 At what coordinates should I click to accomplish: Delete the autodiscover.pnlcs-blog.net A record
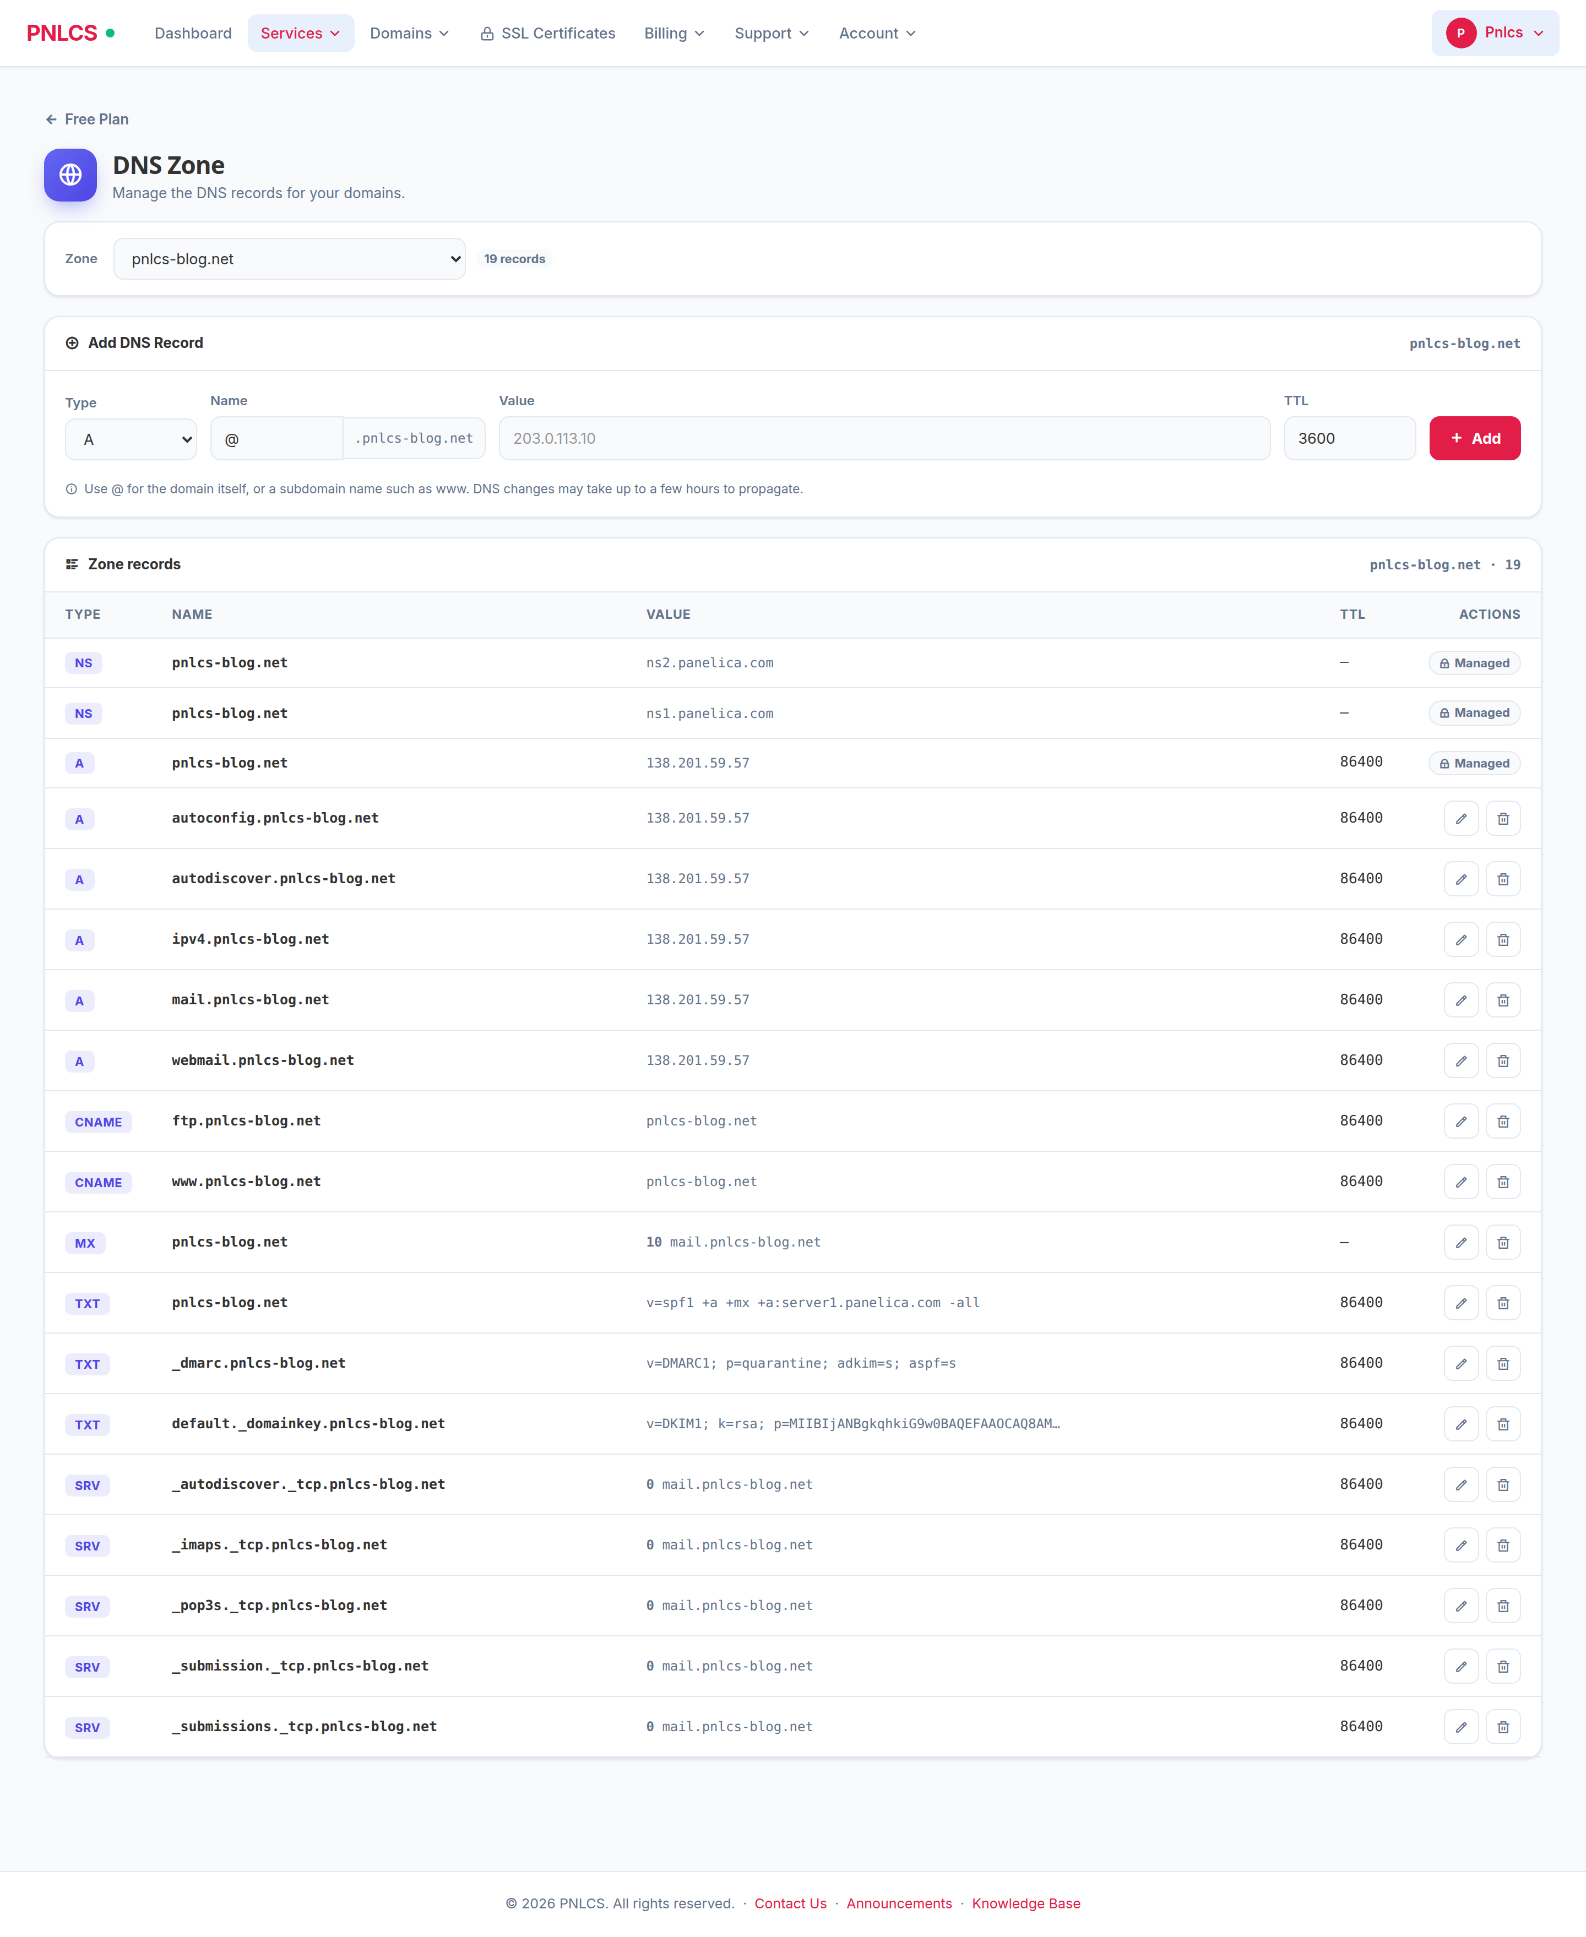(1503, 879)
